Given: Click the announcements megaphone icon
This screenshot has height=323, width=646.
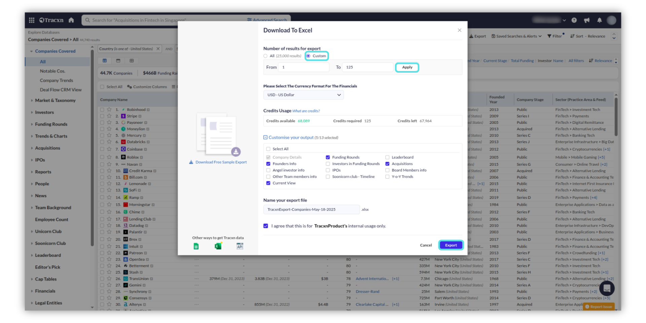Looking at the screenshot, I should 587,20.
